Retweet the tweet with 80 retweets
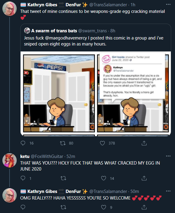The image size is (175, 213). 63,143
